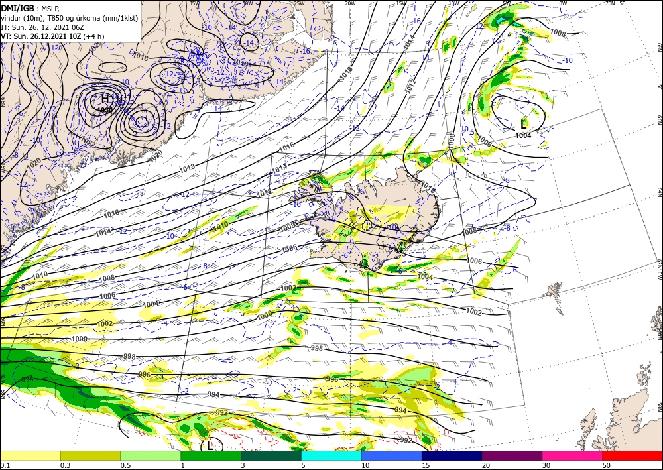Click the L low marker at the map bottom
The image size is (663, 470).
point(210,445)
